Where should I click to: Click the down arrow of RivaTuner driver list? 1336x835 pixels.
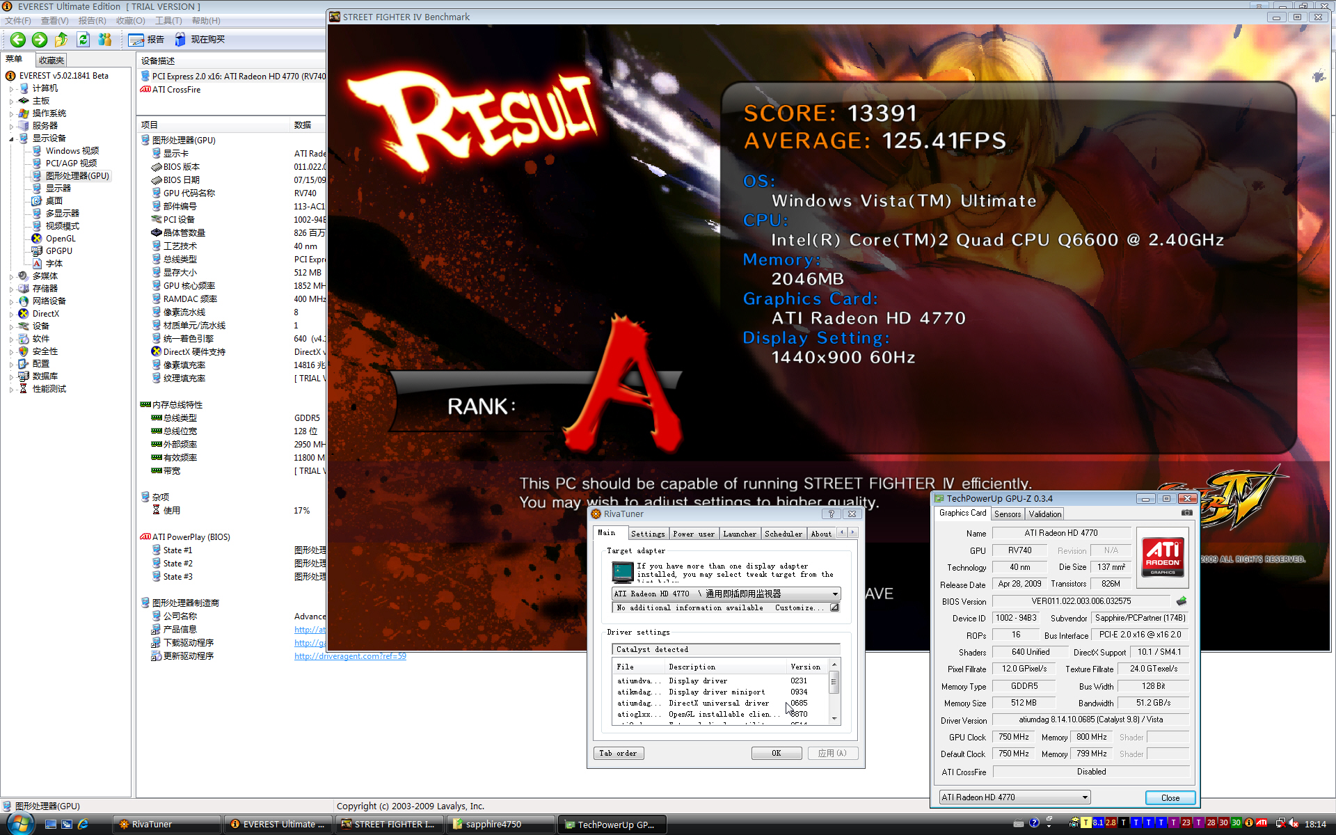tap(834, 719)
